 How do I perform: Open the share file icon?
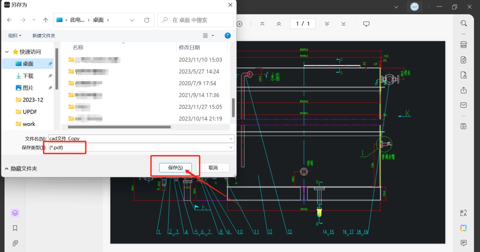tap(464, 90)
